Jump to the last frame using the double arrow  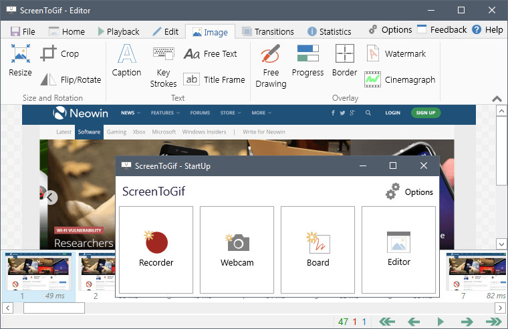tap(494, 322)
